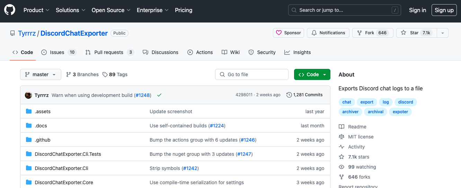Expand the Solutions menu
The height and width of the screenshot is (188, 461).
click(71, 10)
